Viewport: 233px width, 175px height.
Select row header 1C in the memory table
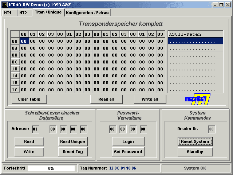coord(15,90)
